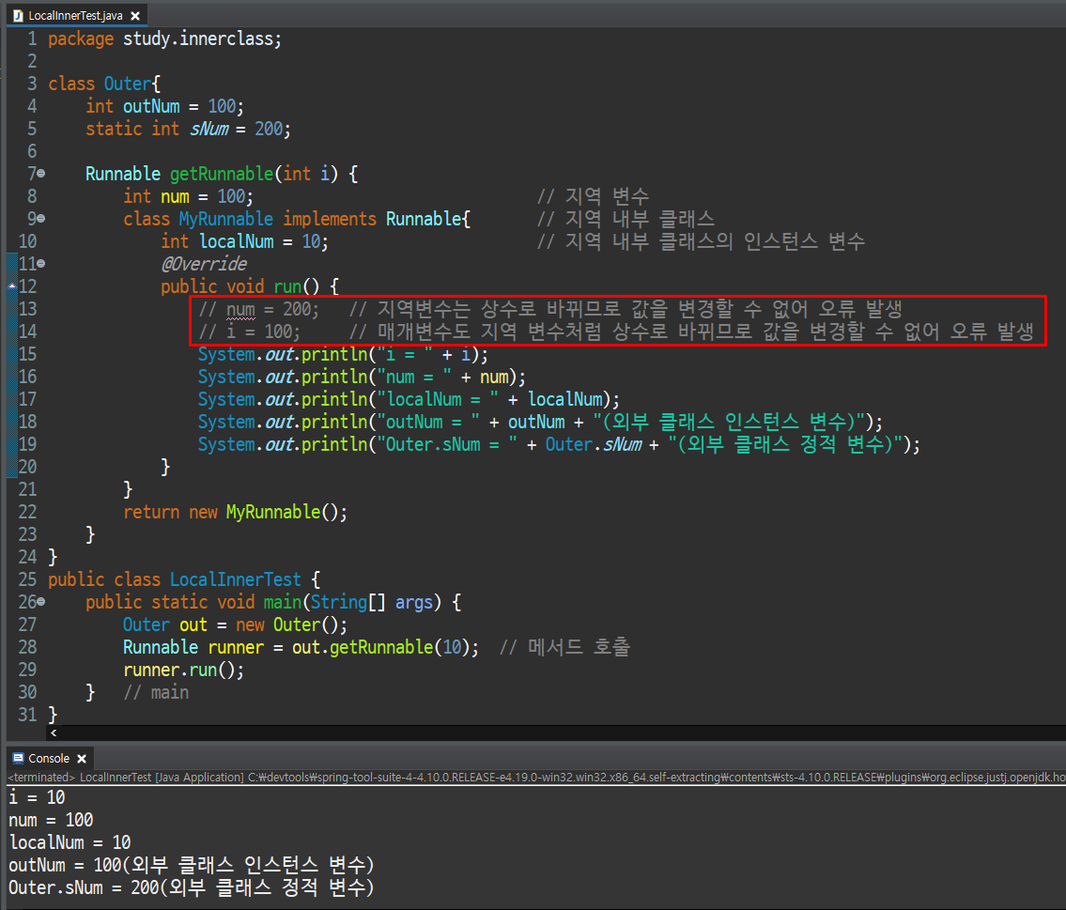This screenshot has height=910, width=1066.
Task: Click the Java file icon on editor tab
Action: [x=19, y=16]
